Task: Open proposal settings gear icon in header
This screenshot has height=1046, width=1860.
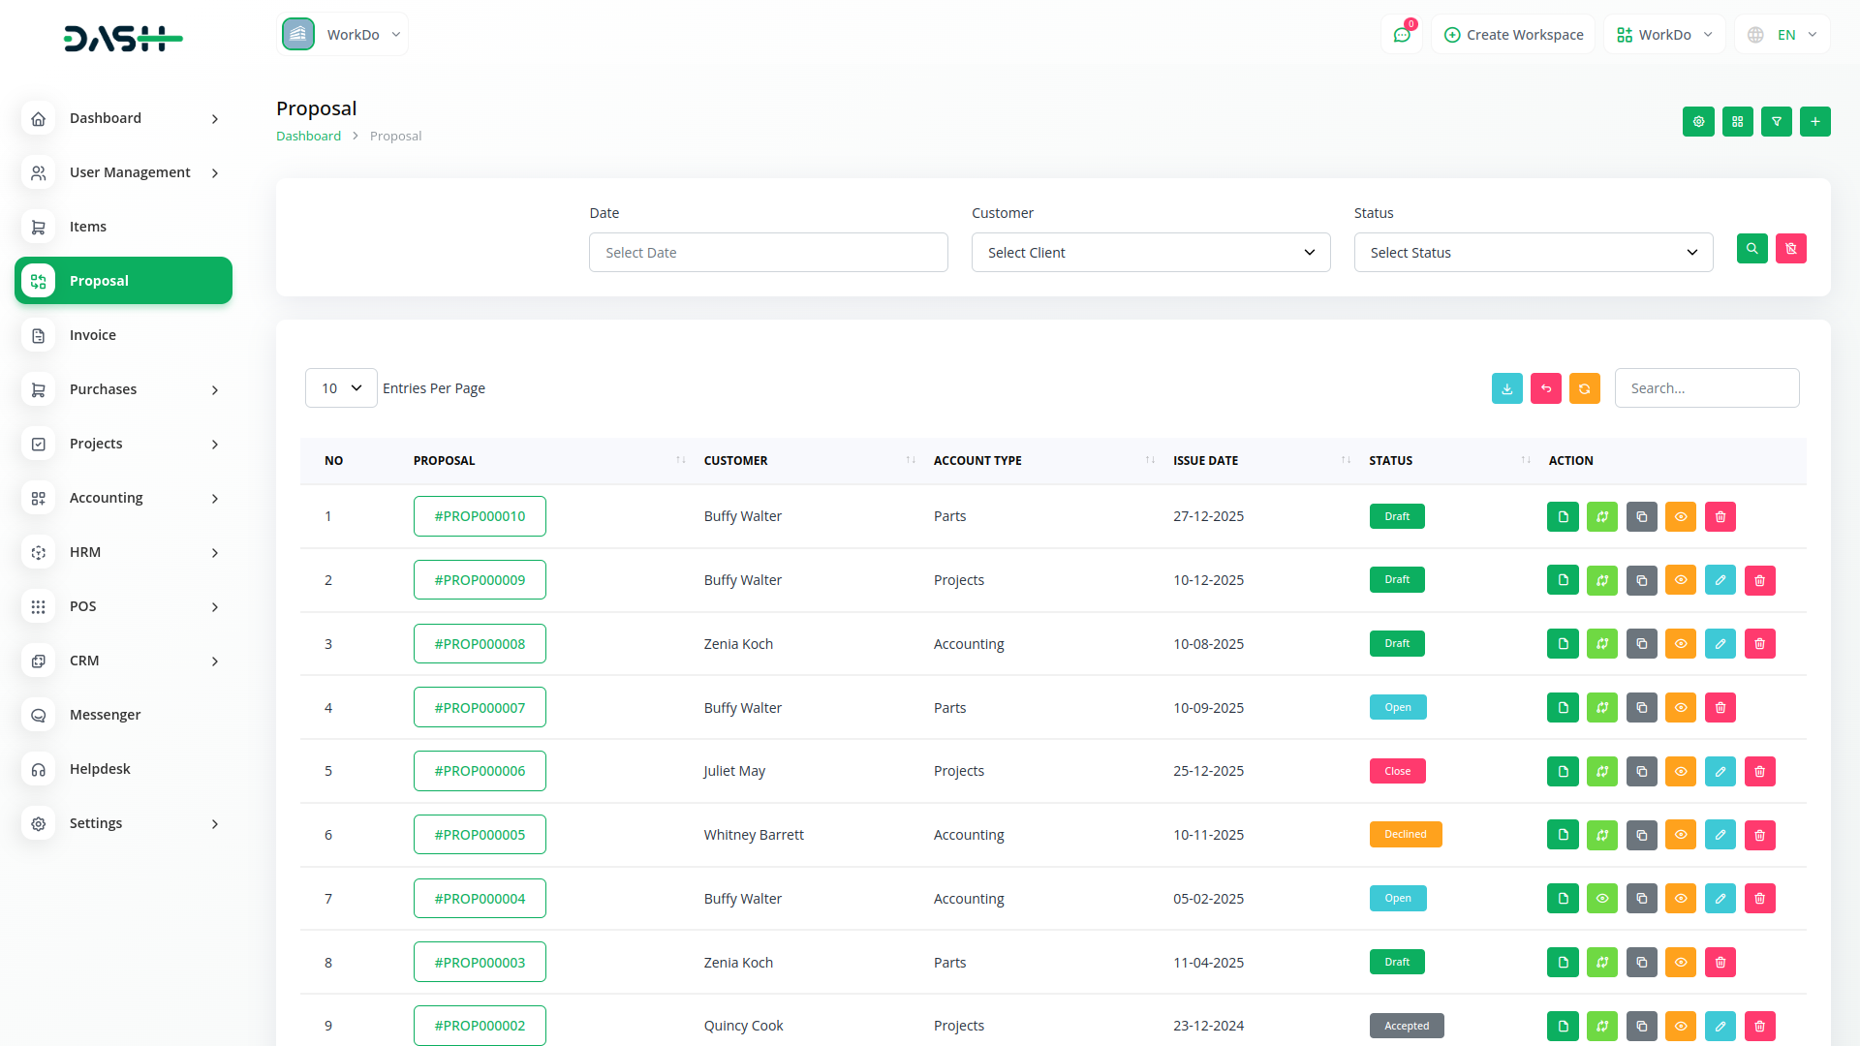Action: coord(1698,122)
